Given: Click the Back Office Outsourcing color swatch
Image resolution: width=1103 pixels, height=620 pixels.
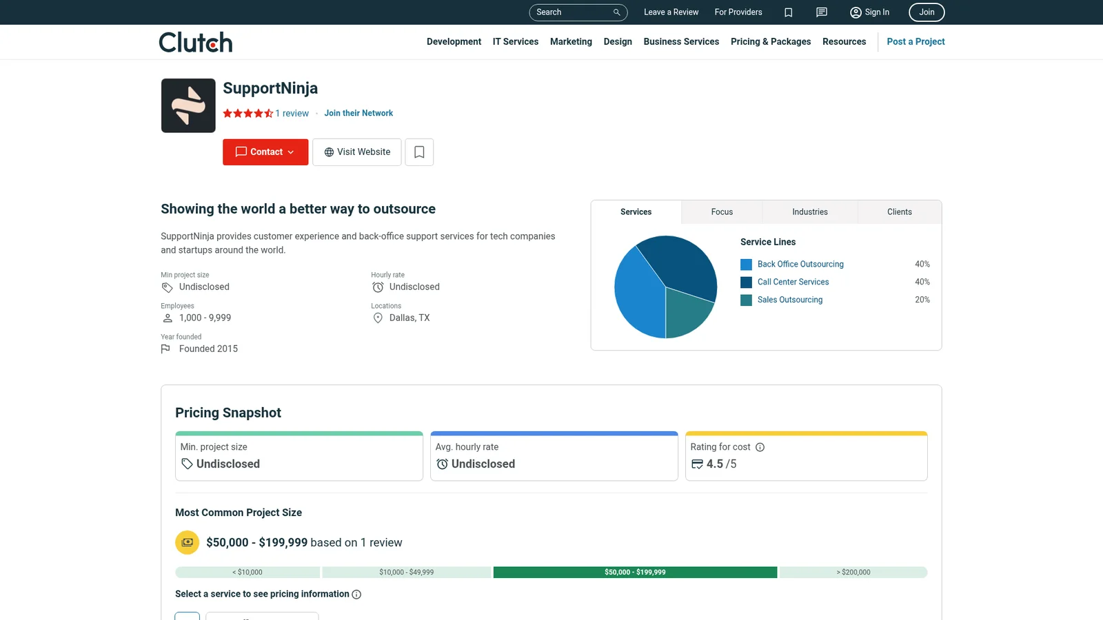Looking at the screenshot, I should point(746,265).
